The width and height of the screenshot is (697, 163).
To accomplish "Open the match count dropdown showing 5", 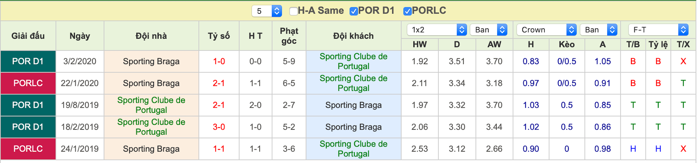I will [267, 11].
